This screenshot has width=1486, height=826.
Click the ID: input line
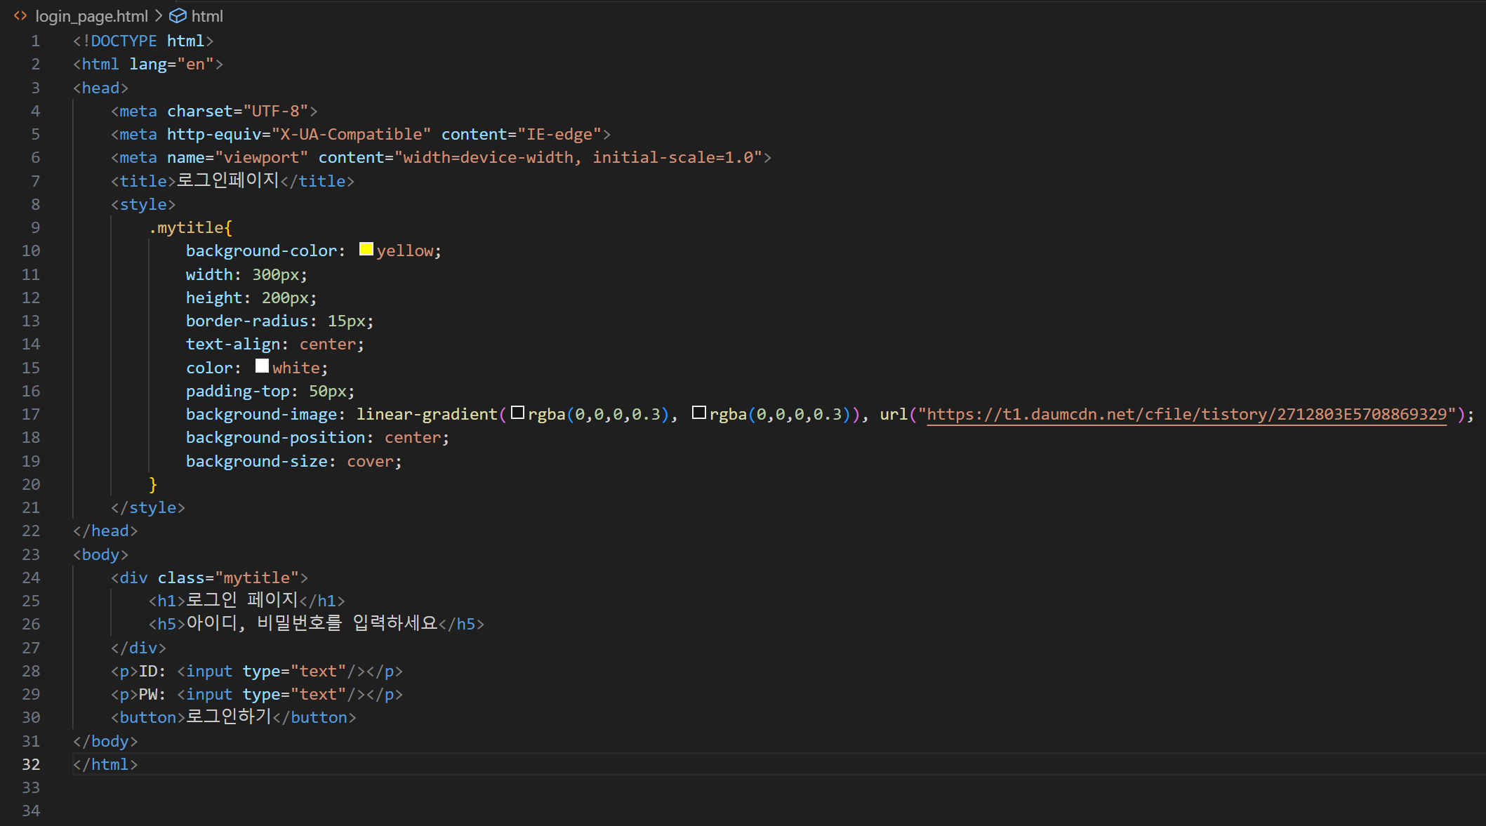[x=257, y=671]
